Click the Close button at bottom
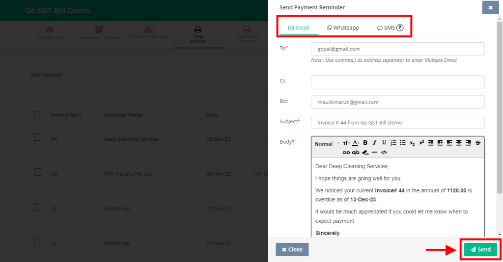Screen dimensions: 503x262 click(x=292, y=250)
